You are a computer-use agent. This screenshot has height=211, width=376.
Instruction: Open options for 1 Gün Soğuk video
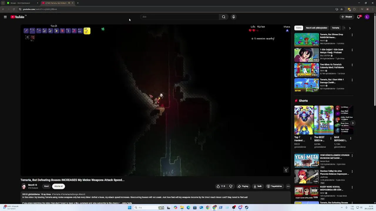click(352, 50)
